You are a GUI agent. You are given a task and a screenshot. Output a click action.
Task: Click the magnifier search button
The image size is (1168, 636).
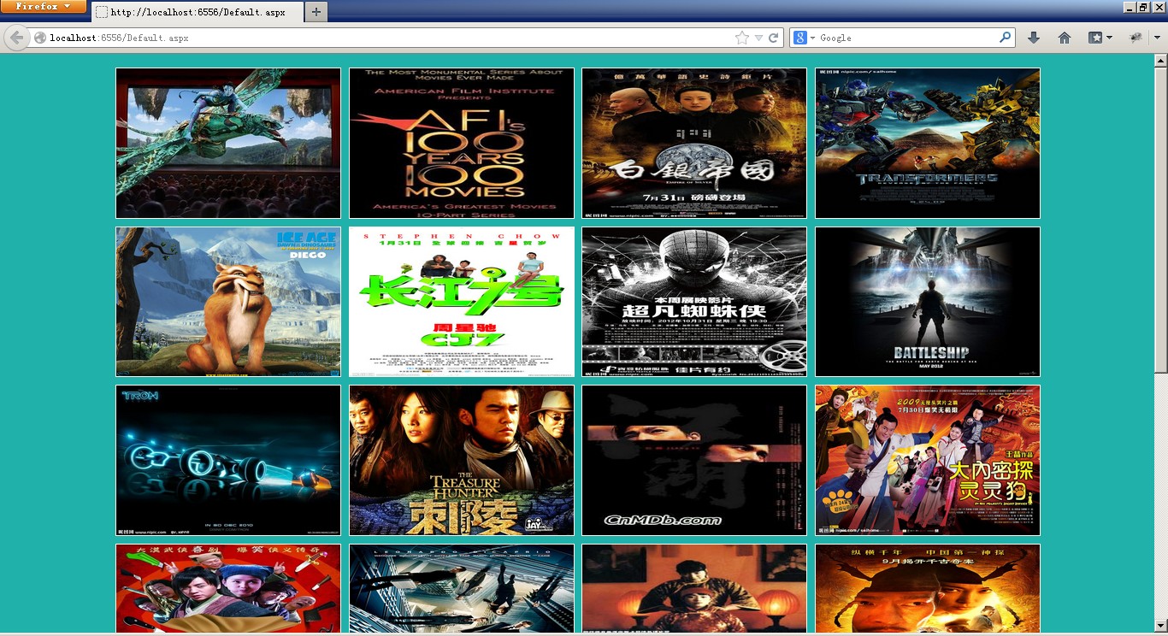1005,38
